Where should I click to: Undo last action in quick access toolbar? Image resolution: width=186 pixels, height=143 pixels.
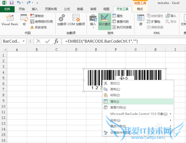19,3
